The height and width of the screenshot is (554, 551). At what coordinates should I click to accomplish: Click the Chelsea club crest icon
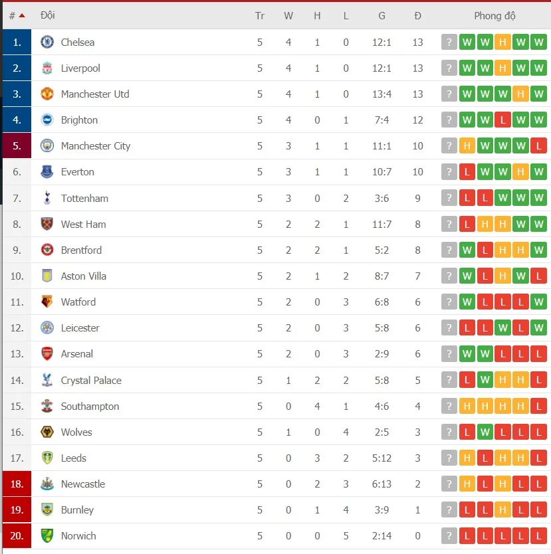(x=47, y=43)
